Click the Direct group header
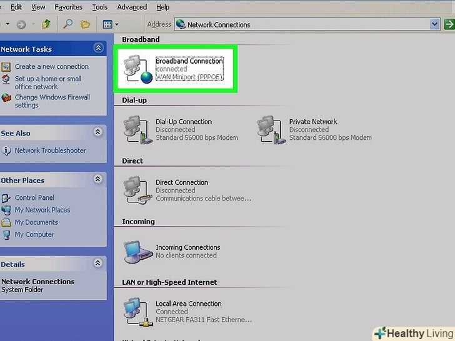Screen dimensions: 455x341 click(132, 161)
